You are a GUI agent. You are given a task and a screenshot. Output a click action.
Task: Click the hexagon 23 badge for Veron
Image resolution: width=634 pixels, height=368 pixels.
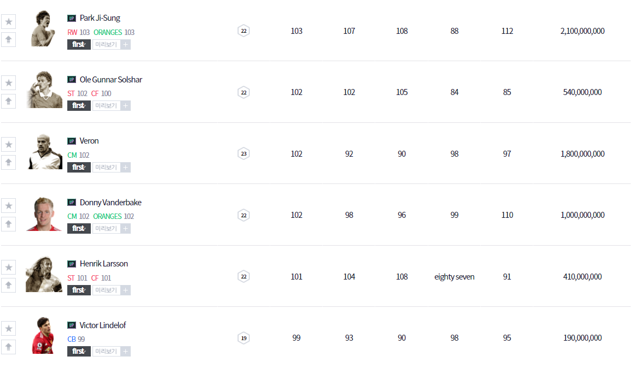[x=244, y=153]
